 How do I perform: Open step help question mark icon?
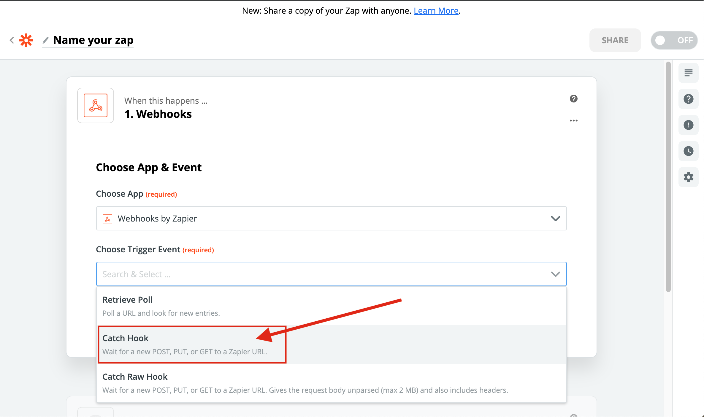[573, 99]
